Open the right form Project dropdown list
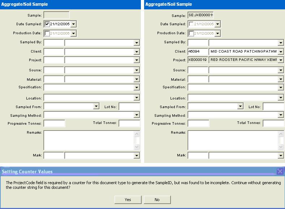The width and height of the screenshot is (285, 209). pos(281,60)
